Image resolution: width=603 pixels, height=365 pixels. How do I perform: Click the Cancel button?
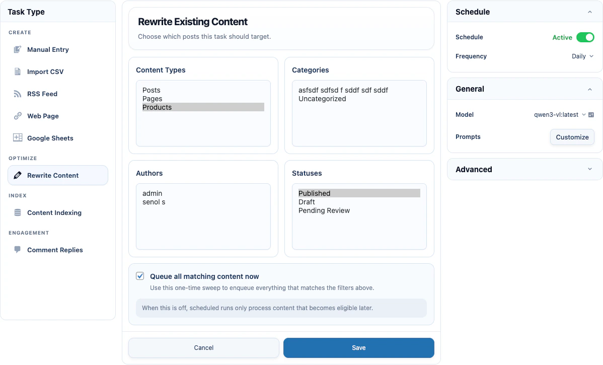point(204,348)
